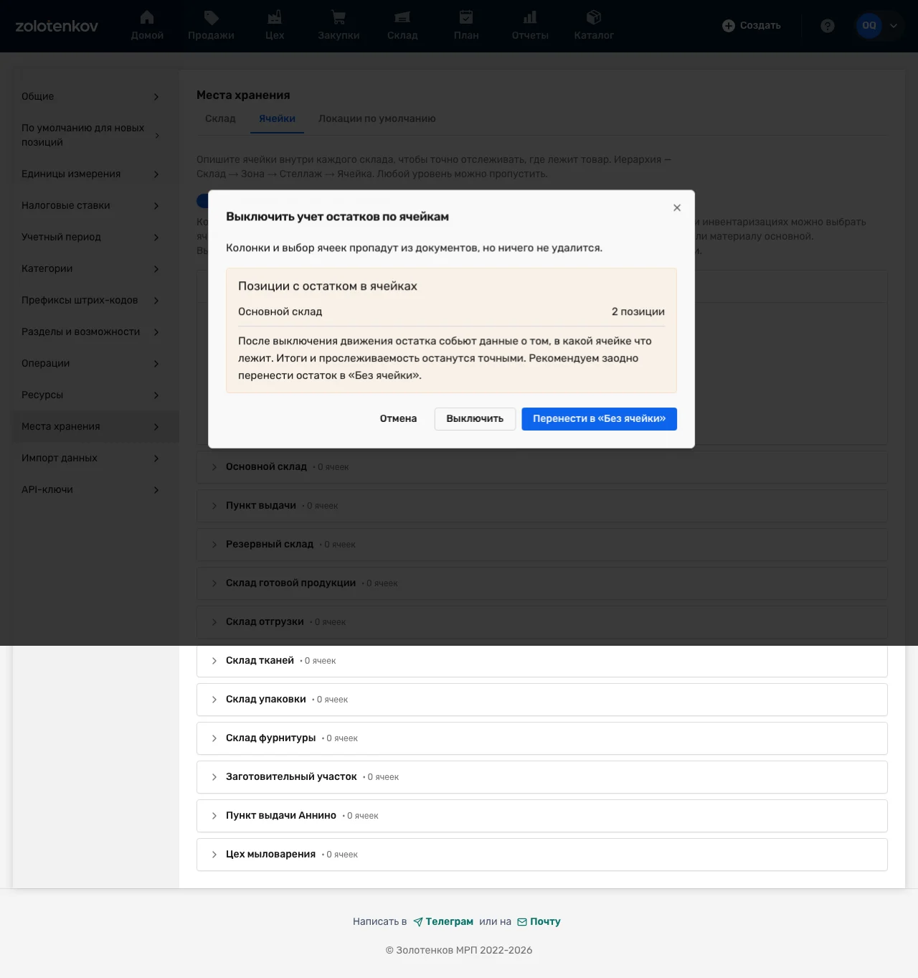Open the Каталог box icon
Image resolution: width=918 pixels, height=978 pixels.
[594, 17]
